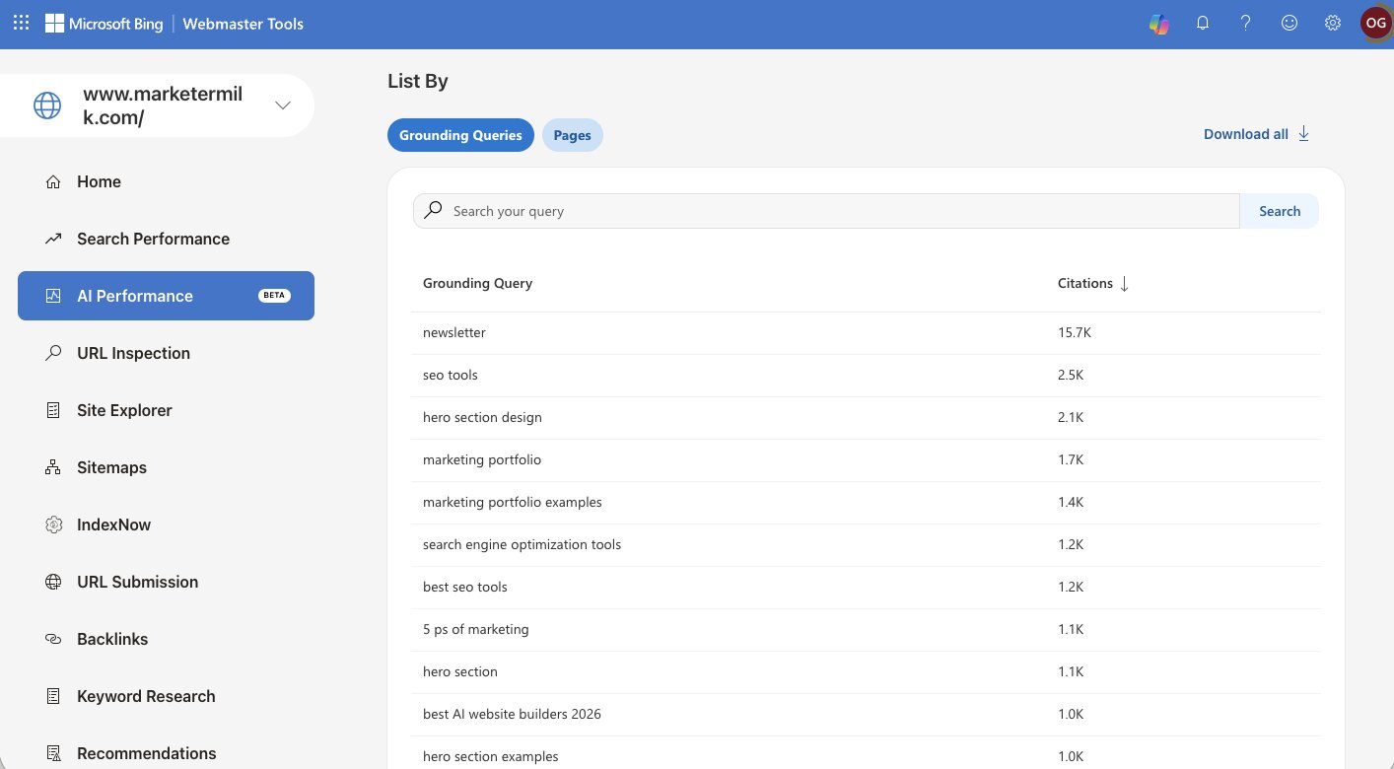Toggle Citations sort order arrow

pyautogui.click(x=1124, y=283)
